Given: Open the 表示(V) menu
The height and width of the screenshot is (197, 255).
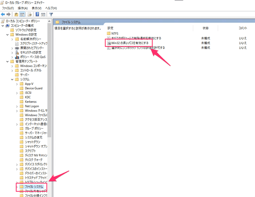Looking at the screenshot, I should tap(36, 8).
